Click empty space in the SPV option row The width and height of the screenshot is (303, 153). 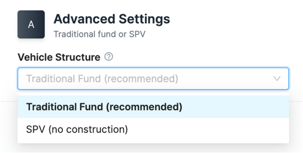209,129
